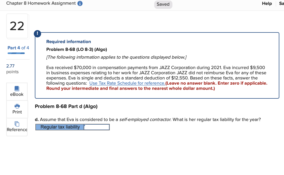Click the info icon beside the assignment title
Screen dimensions: 284x175
80,3
